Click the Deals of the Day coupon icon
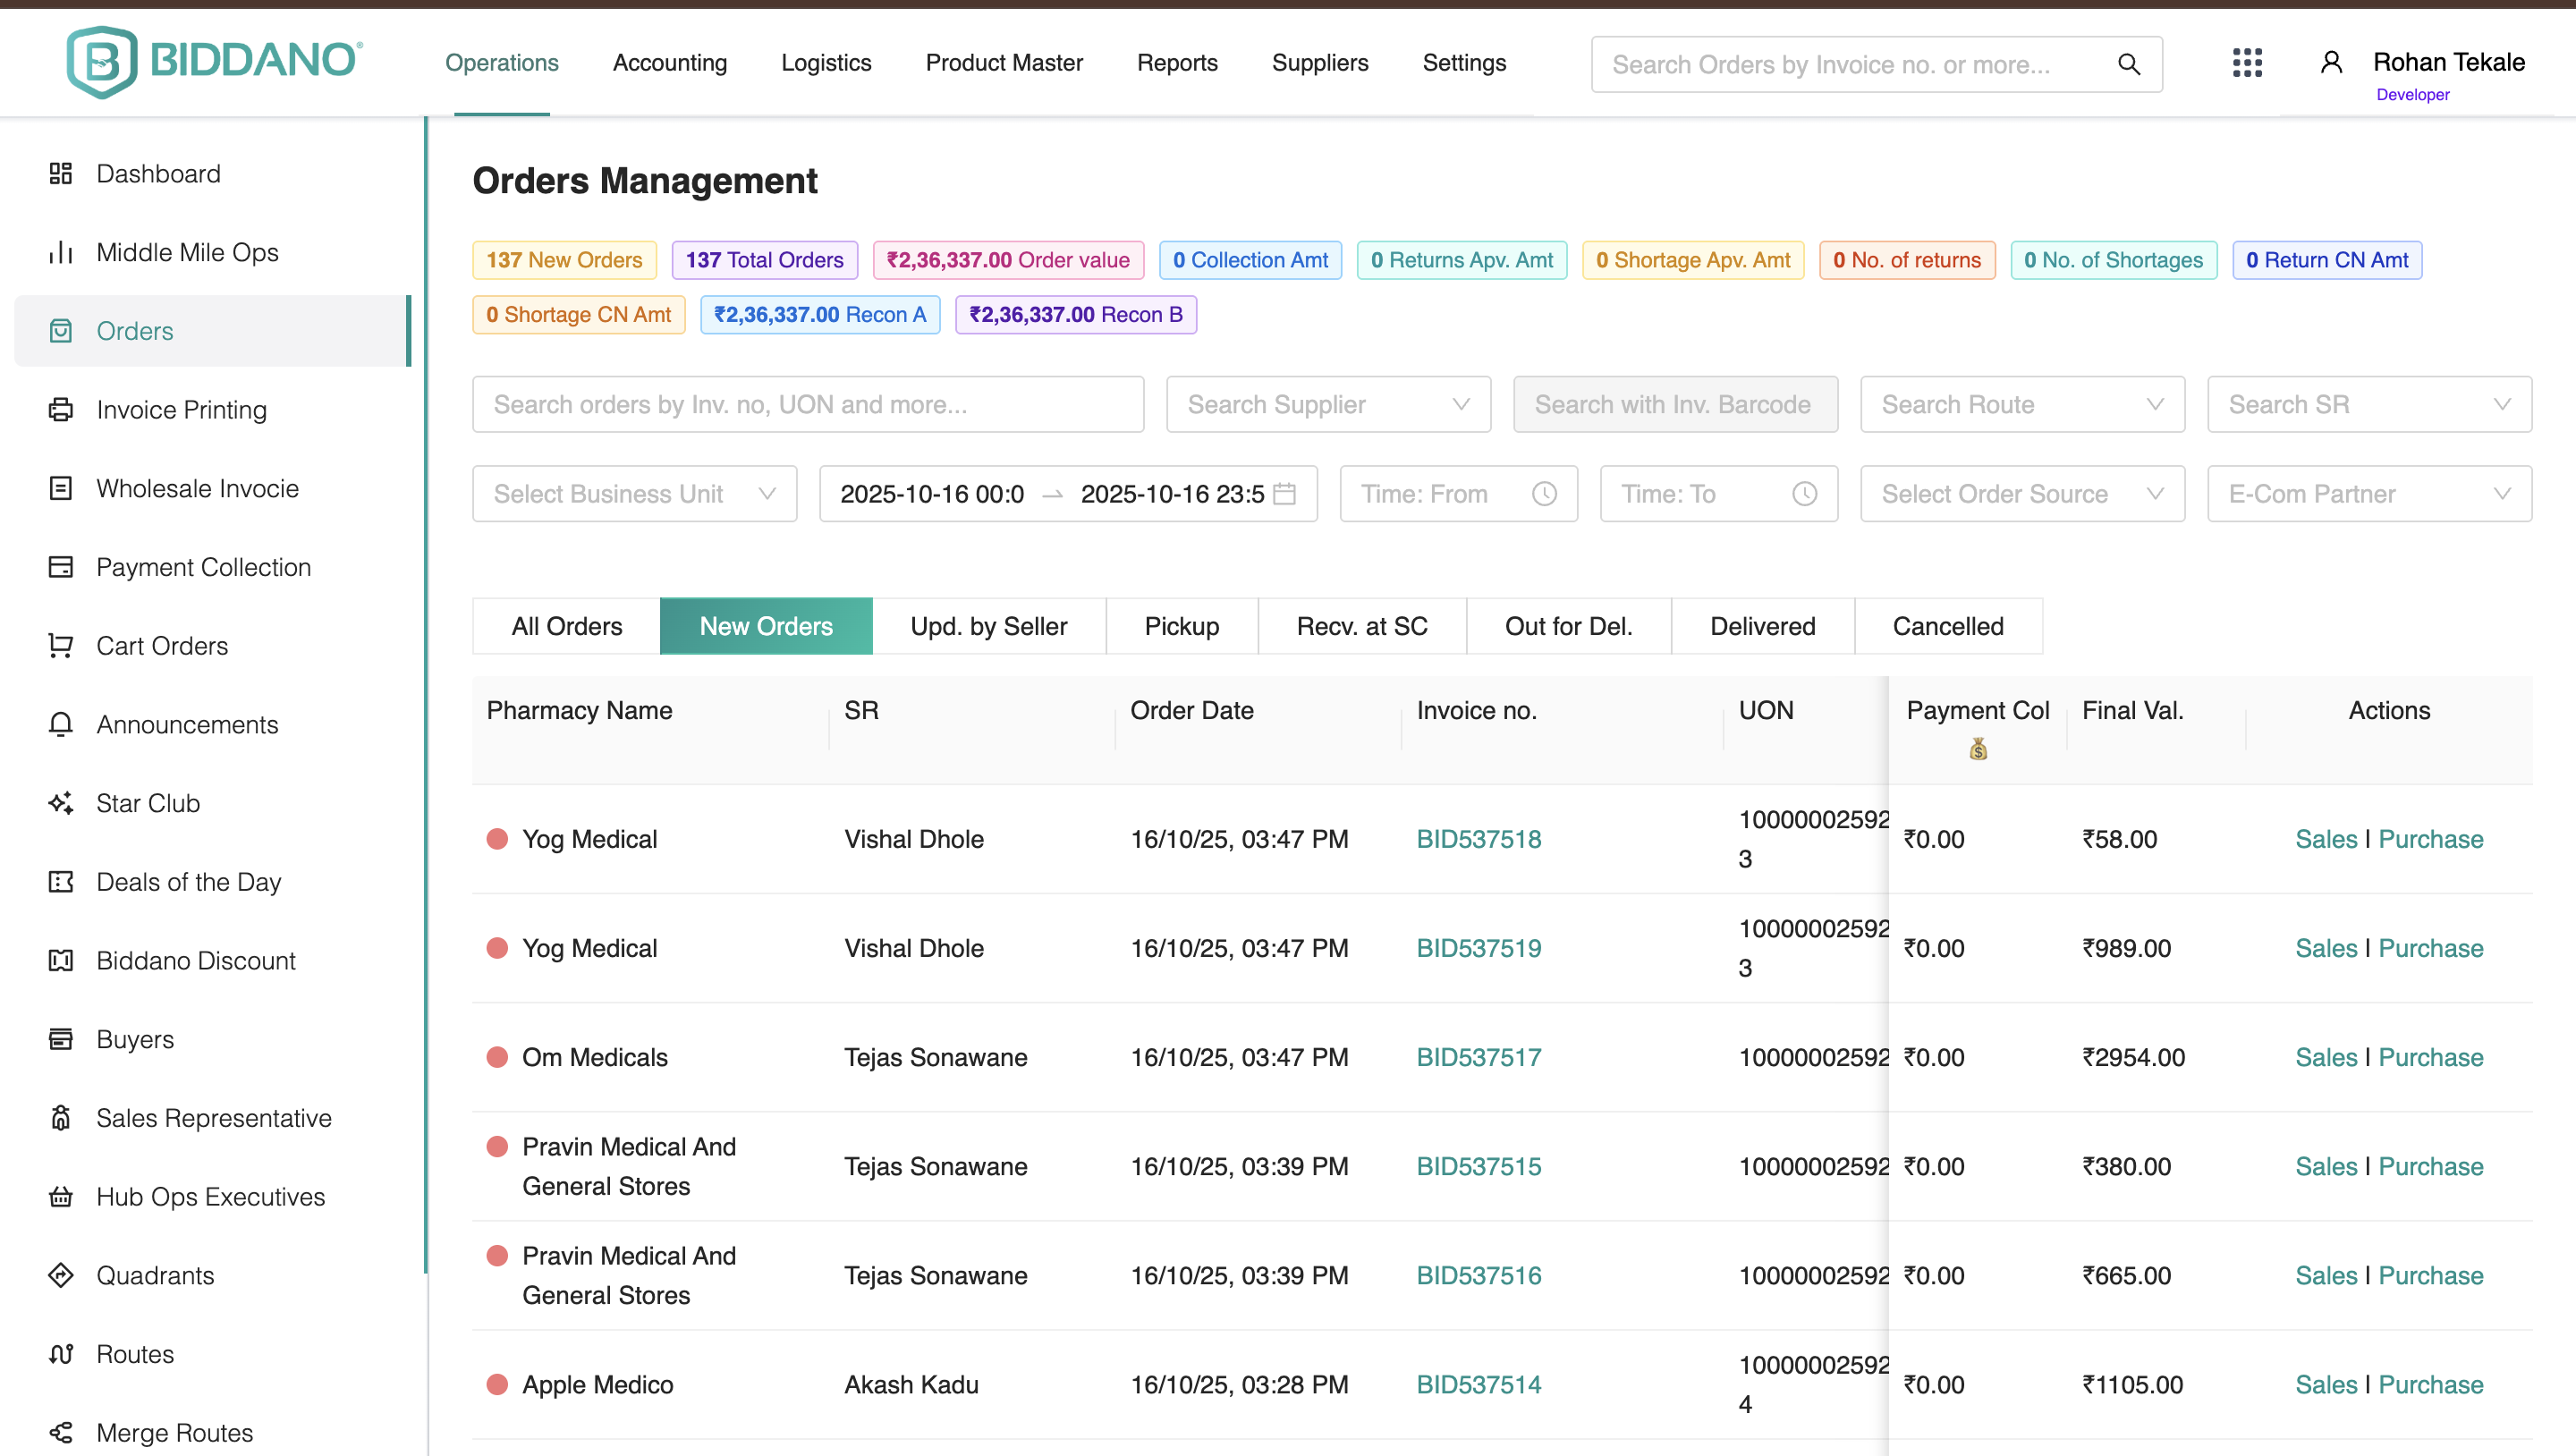Viewport: 2576px width, 1456px height. (61, 882)
